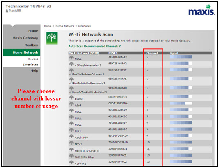The image size is (219, 168).
Task: Click the Wi-Fi Network(SSID) column header
Action: (84, 53)
